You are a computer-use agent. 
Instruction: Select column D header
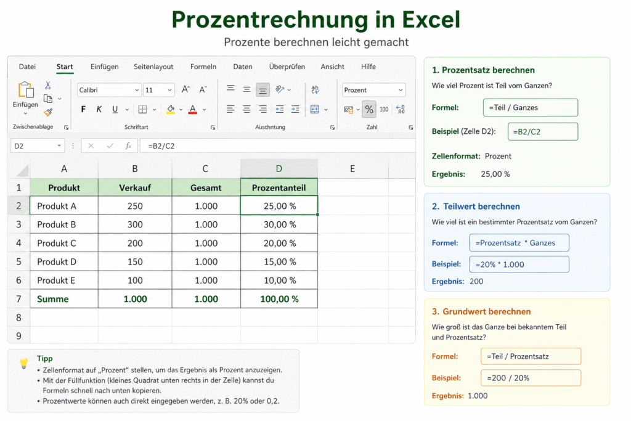279,169
